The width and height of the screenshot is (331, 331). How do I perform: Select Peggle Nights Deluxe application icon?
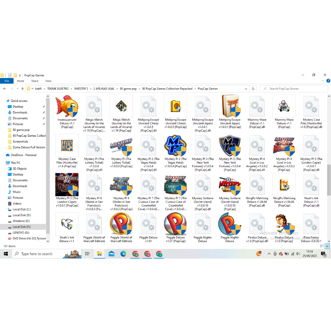click(x=230, y=224)
